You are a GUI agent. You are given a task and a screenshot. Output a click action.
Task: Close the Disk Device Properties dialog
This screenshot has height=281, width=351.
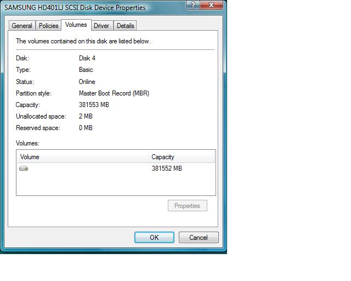click(211, 4)
